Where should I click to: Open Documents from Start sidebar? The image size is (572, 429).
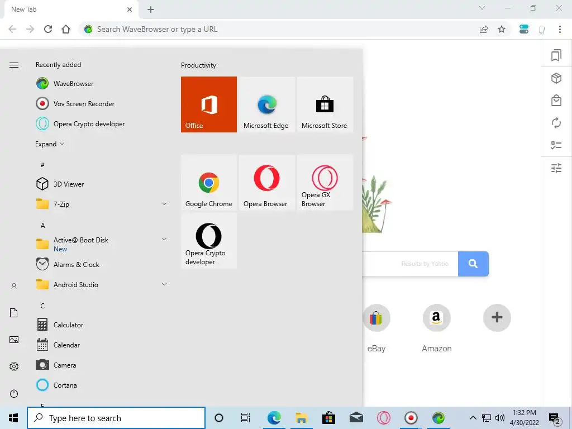pos(14,313)
